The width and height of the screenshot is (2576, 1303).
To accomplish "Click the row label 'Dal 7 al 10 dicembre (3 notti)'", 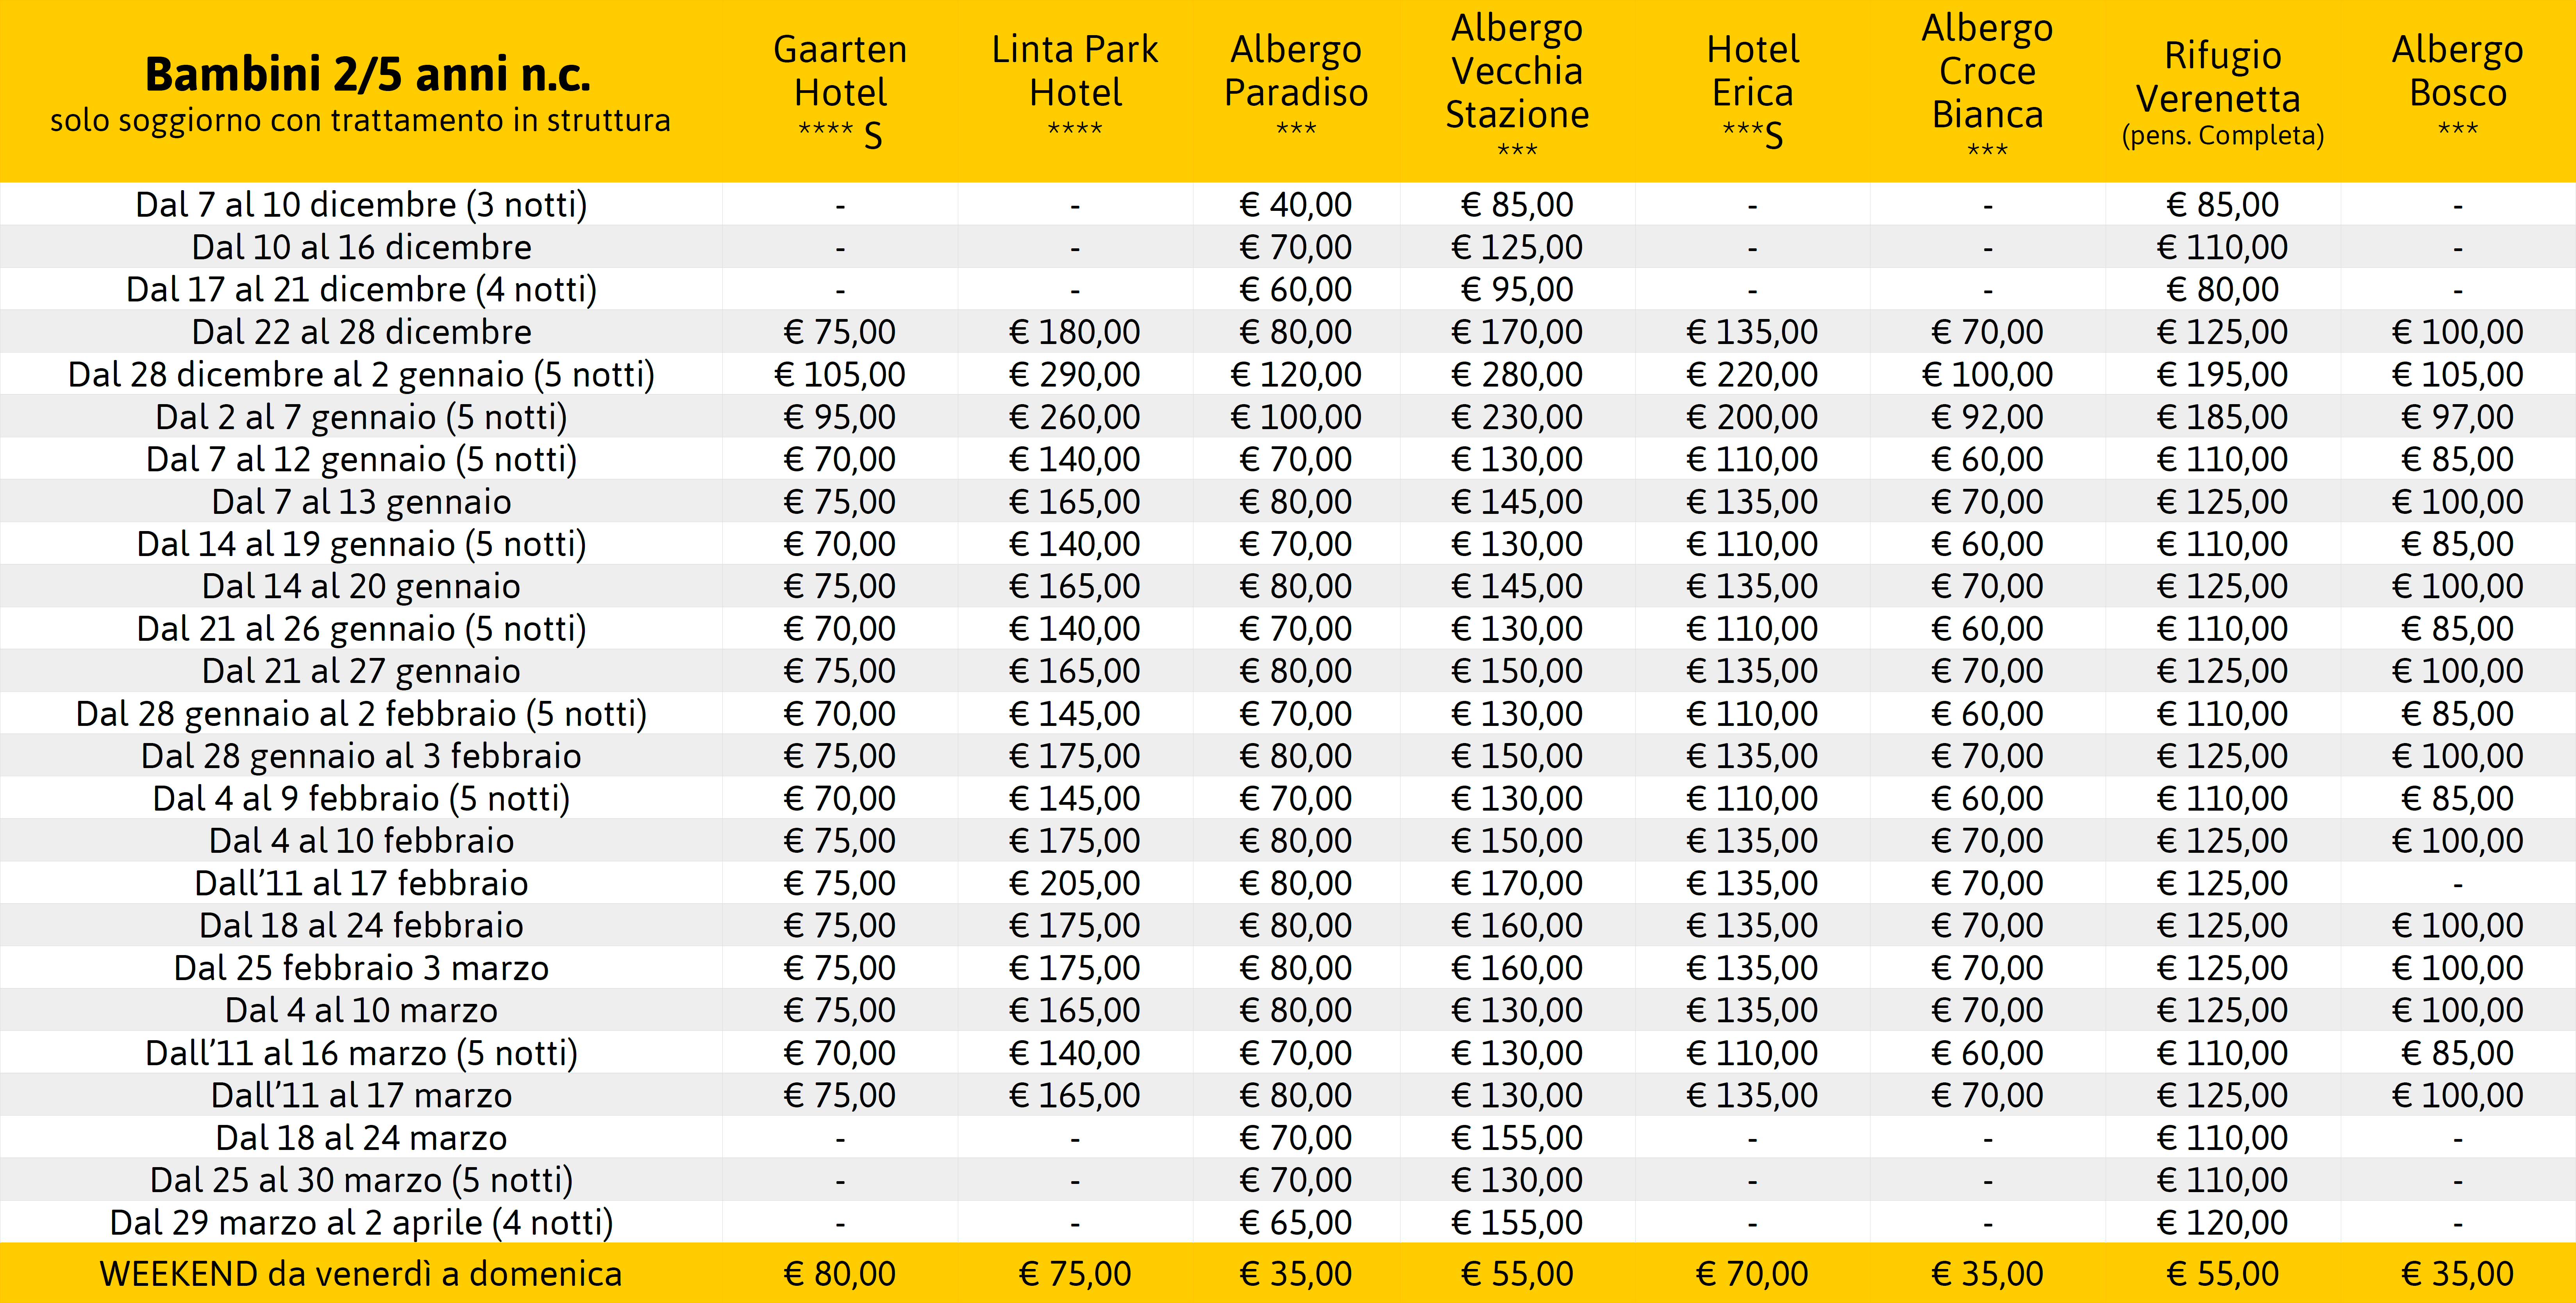I will click(x=361, y=205).
